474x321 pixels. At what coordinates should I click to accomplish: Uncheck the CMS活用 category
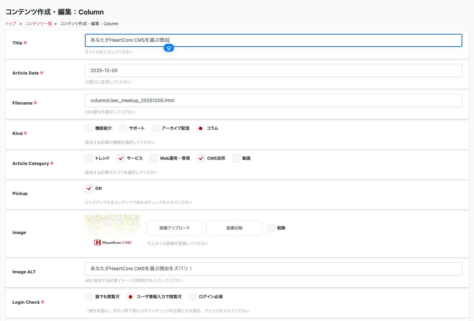tap(201, 158)
